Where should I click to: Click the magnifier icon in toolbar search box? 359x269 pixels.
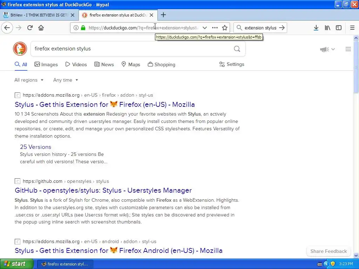[239, 28]
